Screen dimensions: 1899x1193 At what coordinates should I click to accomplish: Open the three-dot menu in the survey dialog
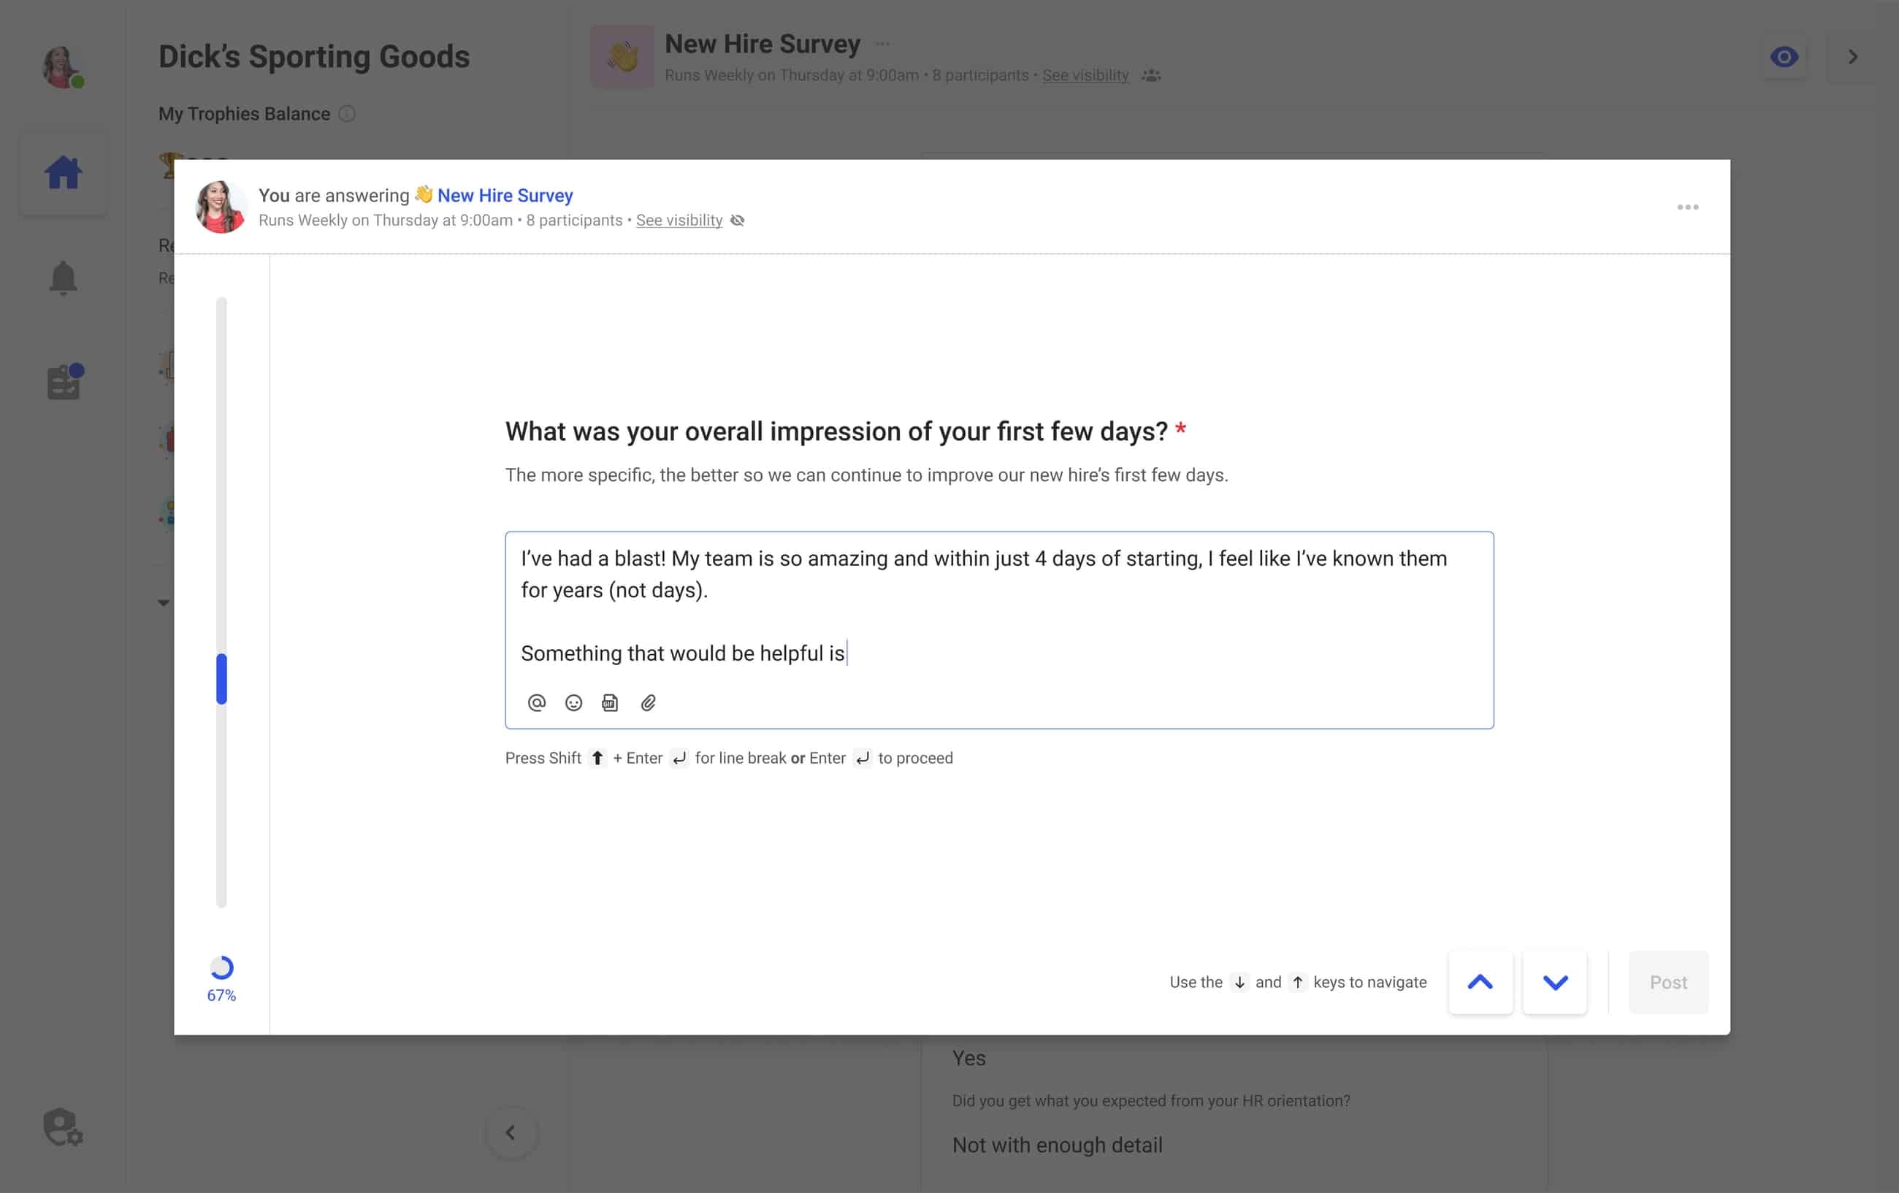(x=1689, y=207)
